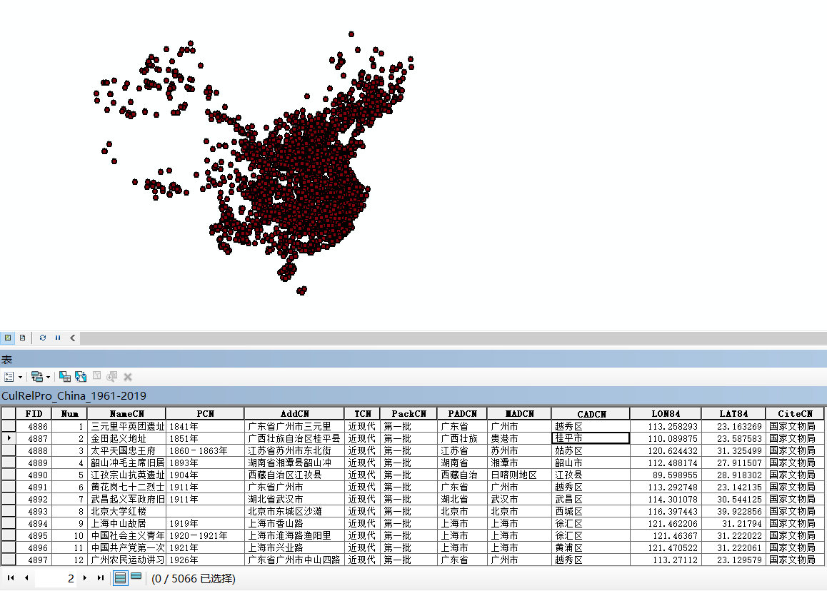Select row selector for FID 4897
The width and height of the screenshot is (827, 591).
click(x=9, y=560)
